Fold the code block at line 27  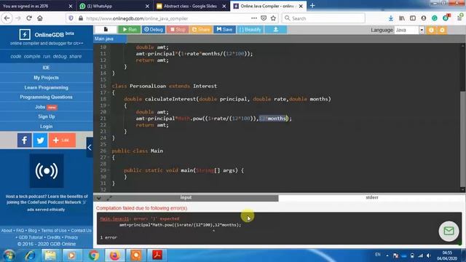pyautogui.click(x=108, y=157)
